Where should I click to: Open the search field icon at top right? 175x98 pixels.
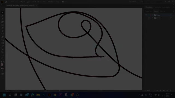click(142, 2)
